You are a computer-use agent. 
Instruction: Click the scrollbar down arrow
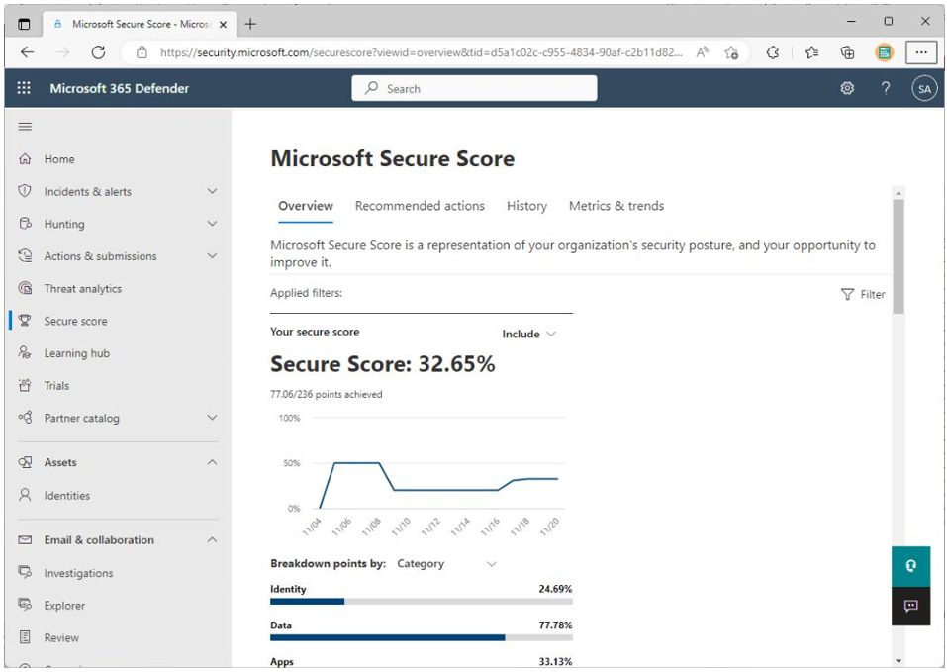899,661
